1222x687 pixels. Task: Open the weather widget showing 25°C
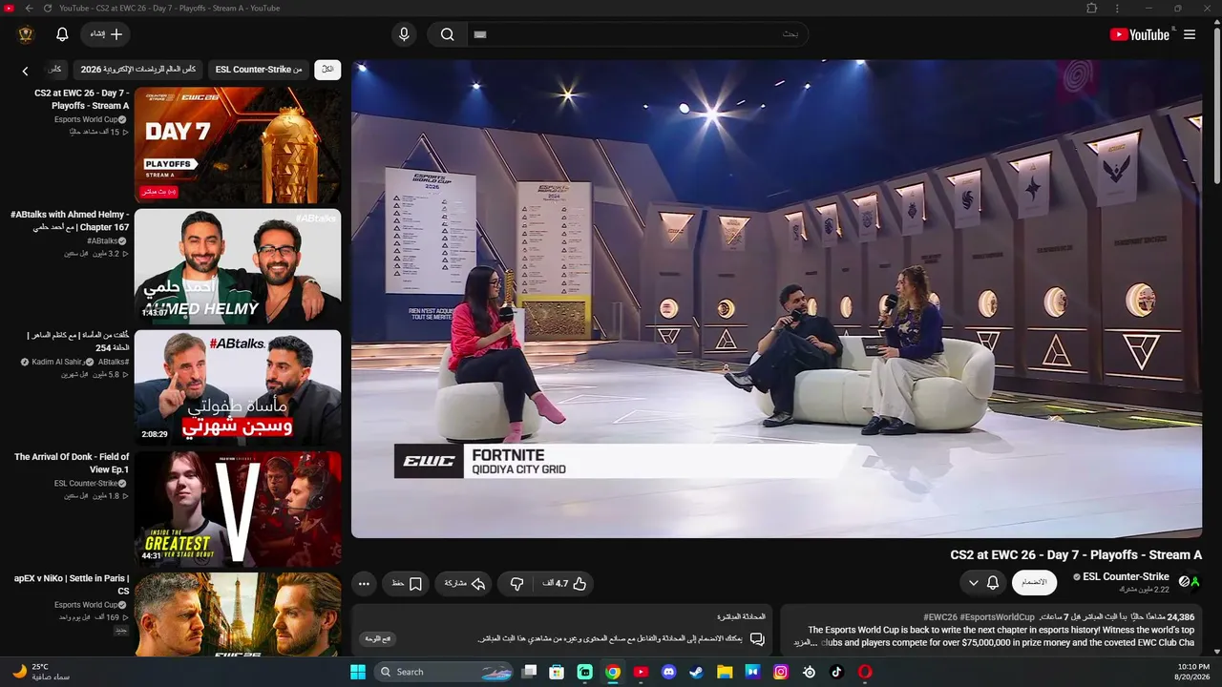(41, 672)
